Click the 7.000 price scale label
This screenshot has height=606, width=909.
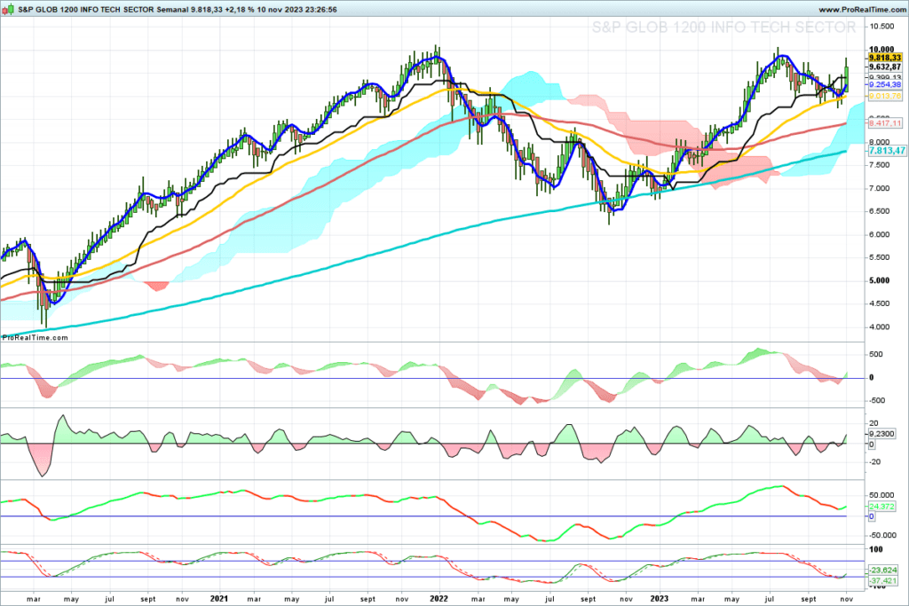tap(880, 188)
